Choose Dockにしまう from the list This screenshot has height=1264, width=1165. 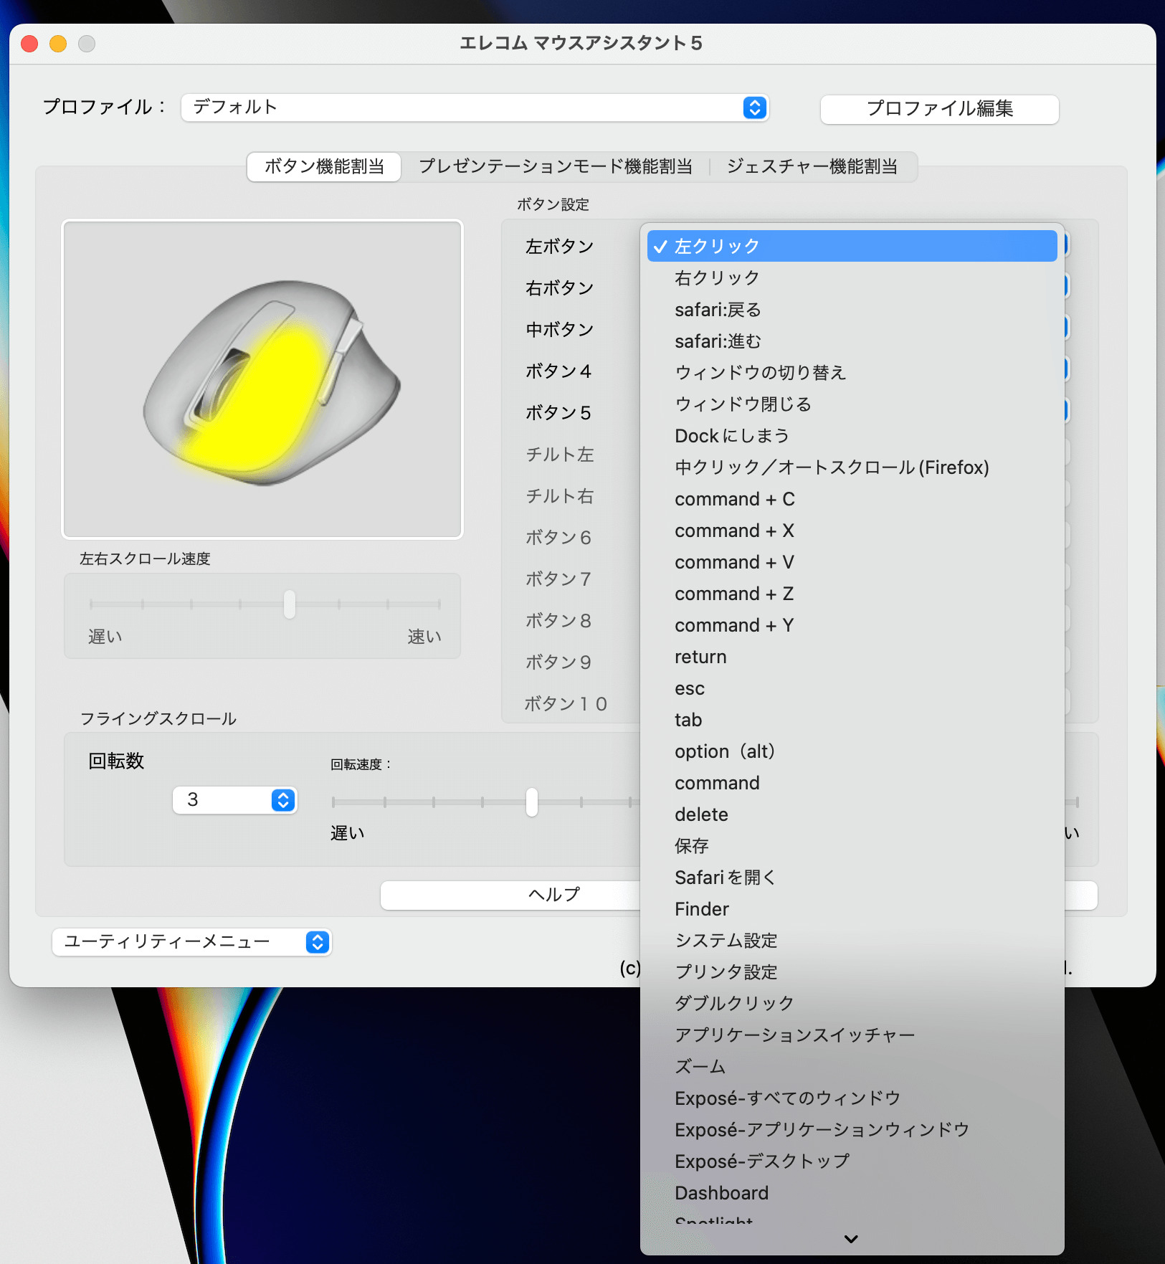pos(852,435)
